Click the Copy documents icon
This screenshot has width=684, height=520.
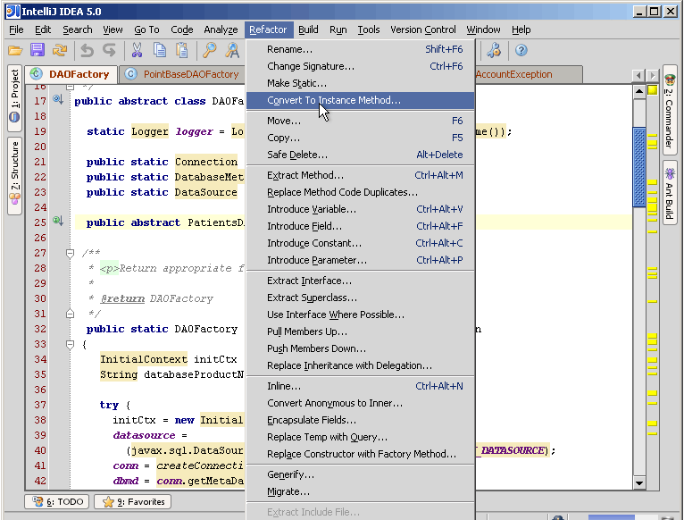tap(160, 51)
